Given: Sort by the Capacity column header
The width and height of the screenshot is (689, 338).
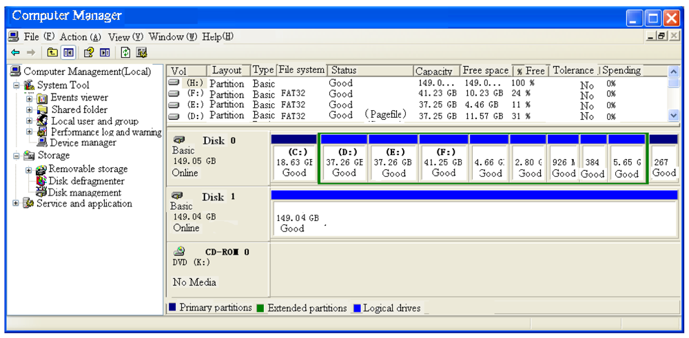Looking at the screenshot, I should pyautogui.click(x=435, y=71).
